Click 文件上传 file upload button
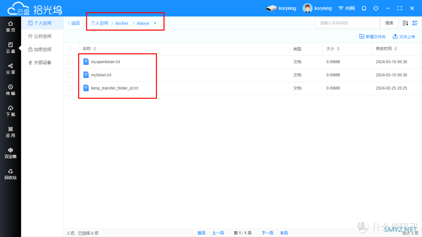Screen dimensions: 422x237 point(404,37)
